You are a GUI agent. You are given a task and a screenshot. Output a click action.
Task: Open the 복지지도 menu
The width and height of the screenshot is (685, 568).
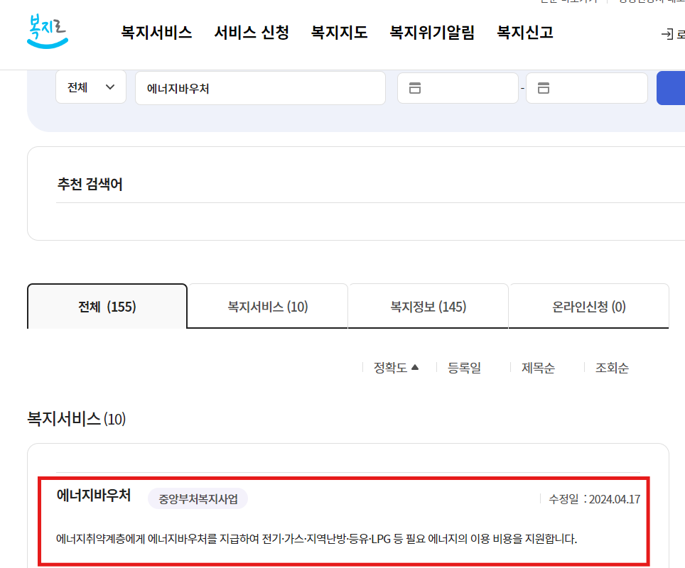pos(340,33)
